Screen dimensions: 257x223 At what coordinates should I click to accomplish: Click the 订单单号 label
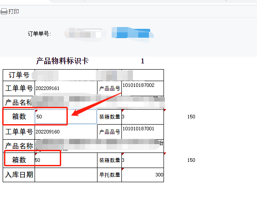coord(39,34)
